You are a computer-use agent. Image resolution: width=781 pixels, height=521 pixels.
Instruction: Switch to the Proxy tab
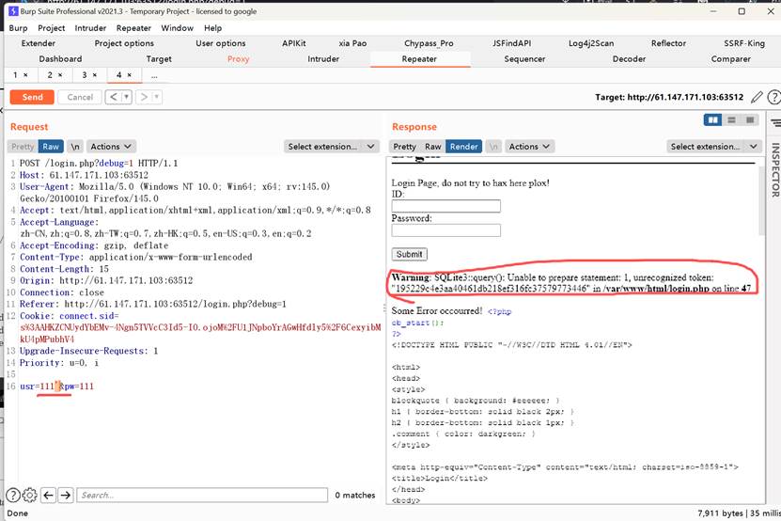(238, 59)
